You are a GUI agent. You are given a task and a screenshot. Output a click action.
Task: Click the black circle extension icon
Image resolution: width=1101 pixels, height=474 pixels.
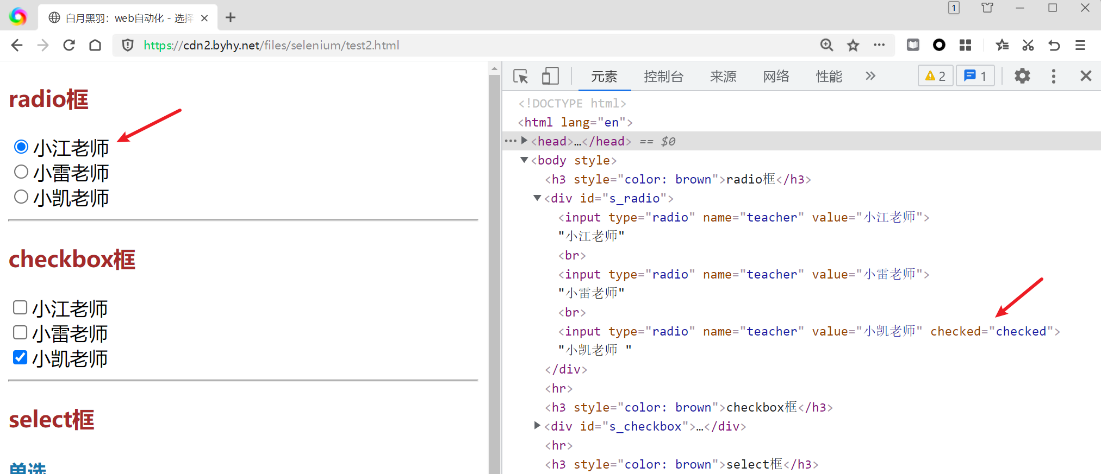point(939,45)
